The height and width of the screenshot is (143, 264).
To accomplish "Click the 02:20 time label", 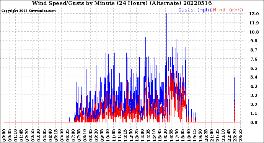I will (x=27, y=135).
